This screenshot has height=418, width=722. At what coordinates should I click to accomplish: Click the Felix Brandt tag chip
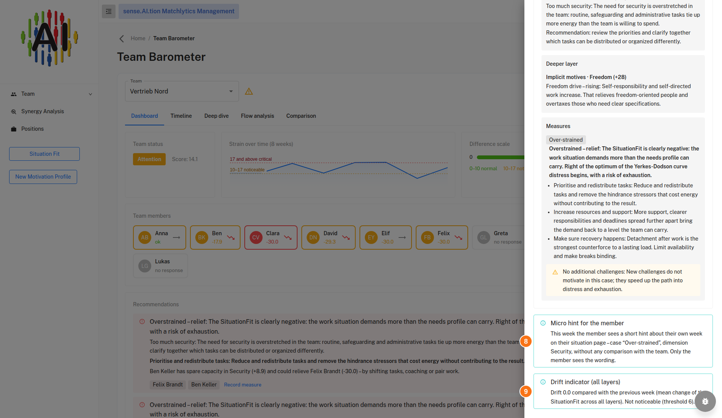point(168,385)
